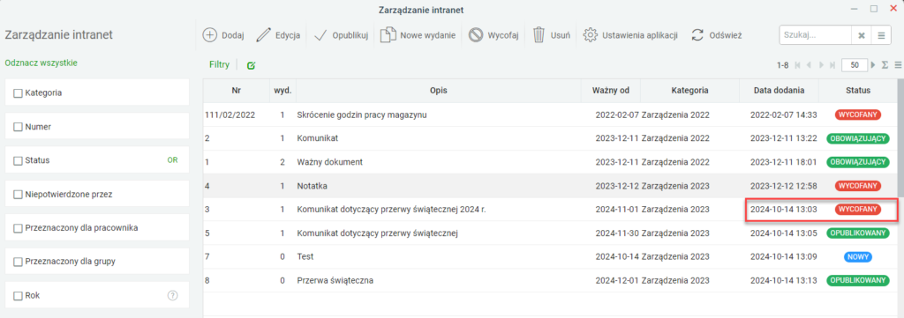Publish the document via Opublikuj

(x=342, y=35)
